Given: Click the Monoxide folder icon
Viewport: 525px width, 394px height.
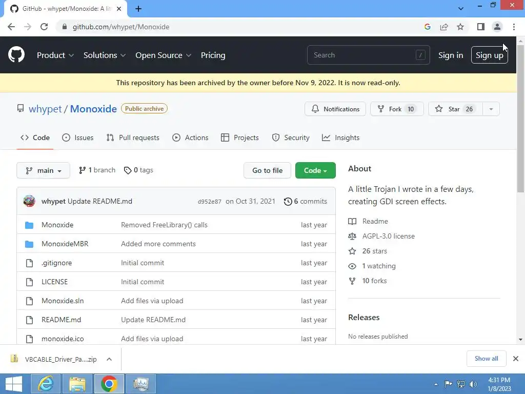Looking at the screenshot, I should coord(29,225).
